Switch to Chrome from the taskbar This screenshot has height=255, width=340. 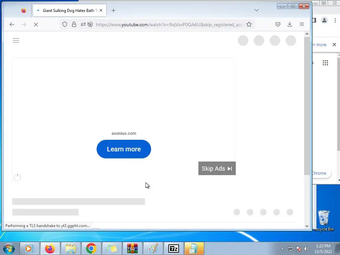[91, 248]
